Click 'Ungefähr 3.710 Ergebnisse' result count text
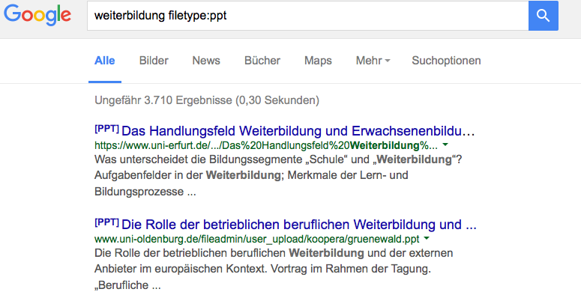Viewport: 581px width, 298px height. coord(207,100)
